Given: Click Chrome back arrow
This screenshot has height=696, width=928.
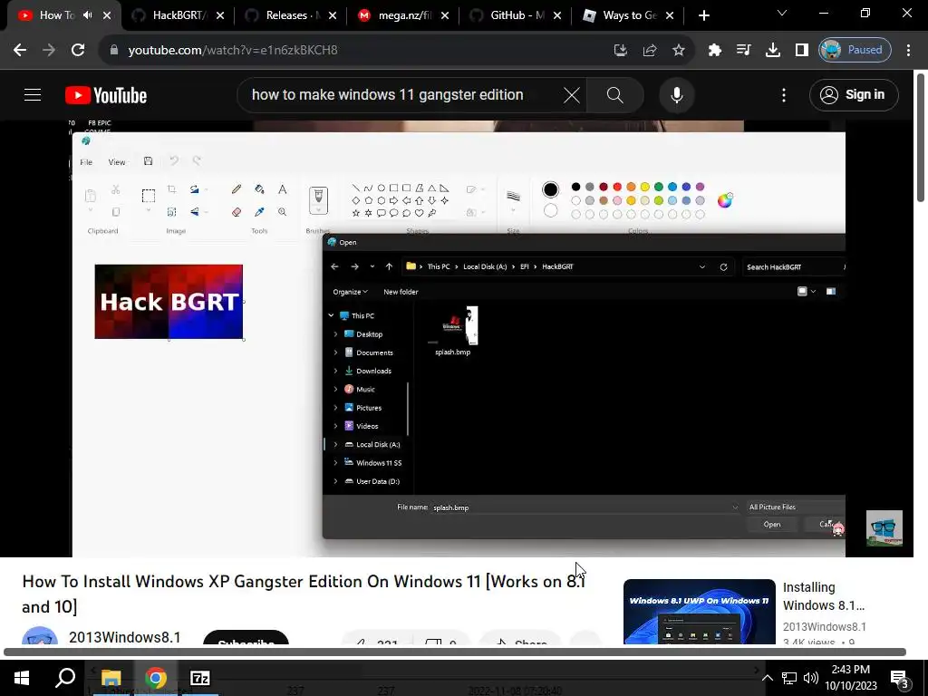Looking at the screenshot, I should [20, 50].
